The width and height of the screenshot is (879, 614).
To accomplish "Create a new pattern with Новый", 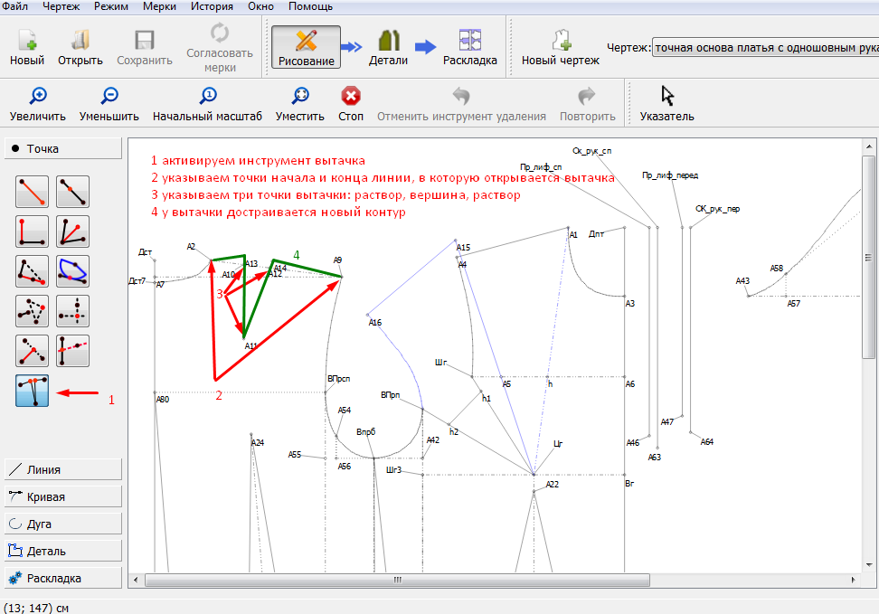I will [27, 47].
